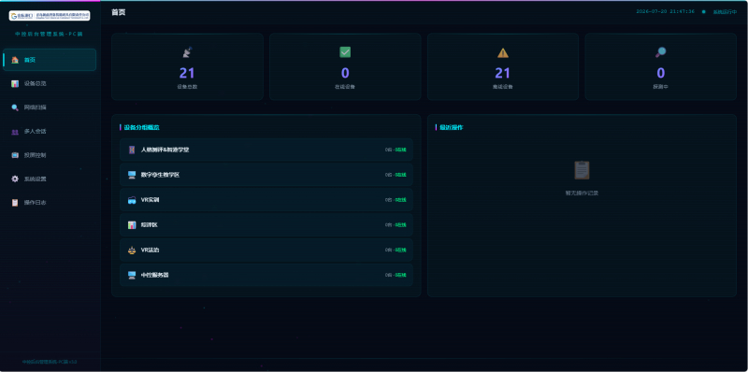Click the online status in the 数字孪生教学区 row
Screen dimensions: 748x372
400,175
